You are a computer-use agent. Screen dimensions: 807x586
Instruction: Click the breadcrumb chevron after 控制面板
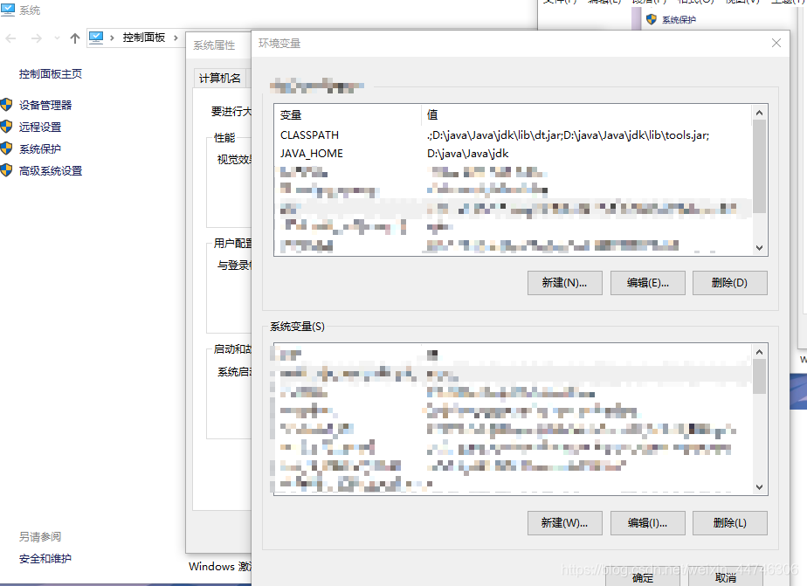coord(176,38)
